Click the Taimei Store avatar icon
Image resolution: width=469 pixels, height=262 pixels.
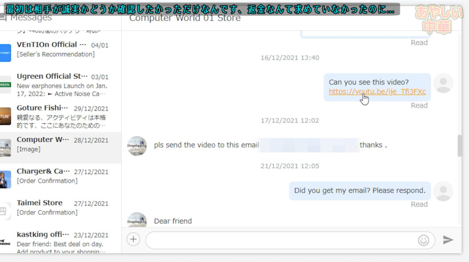[5, 211]
